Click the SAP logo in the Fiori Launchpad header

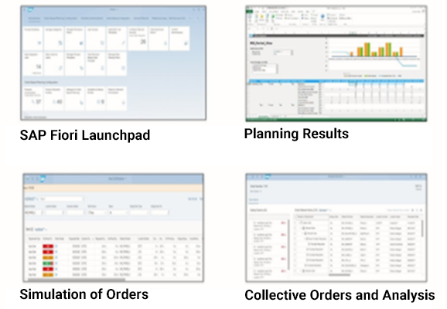point(30,10)
